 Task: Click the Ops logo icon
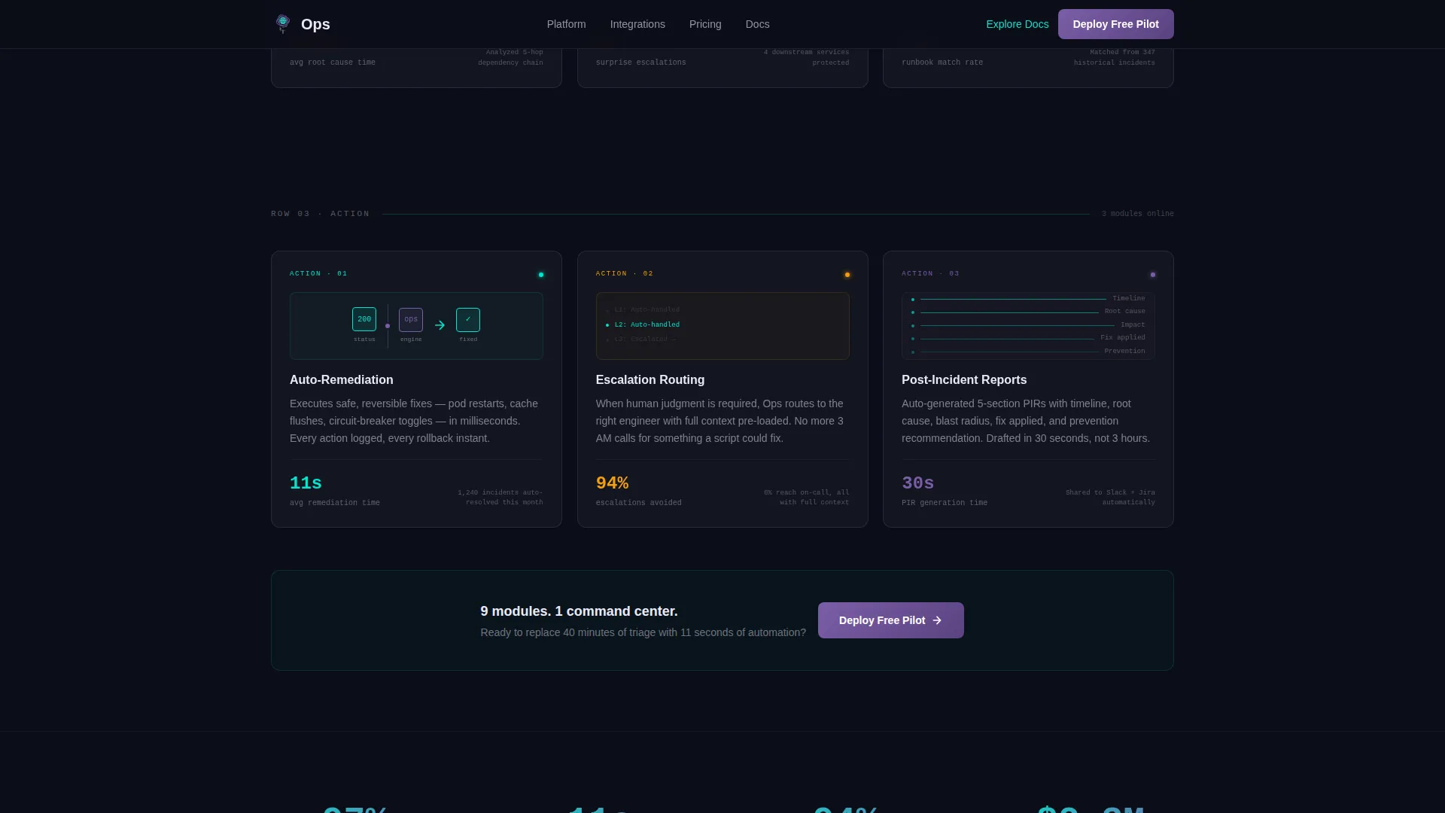(283, 24)
